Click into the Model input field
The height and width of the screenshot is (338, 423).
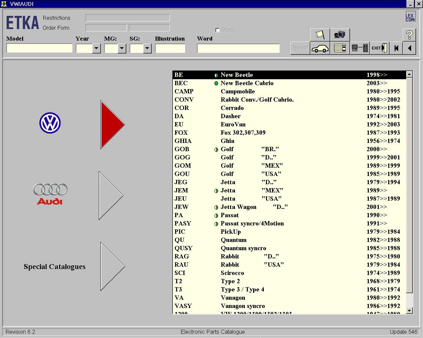point(39,49)
